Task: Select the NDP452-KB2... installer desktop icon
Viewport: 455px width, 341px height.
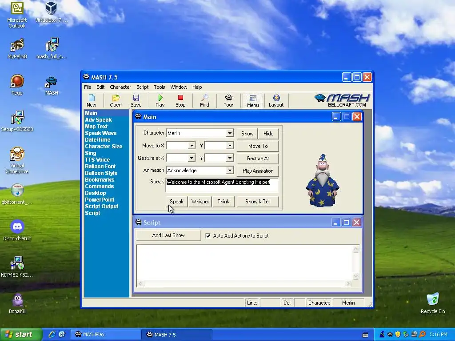Action: pos(17,267)
